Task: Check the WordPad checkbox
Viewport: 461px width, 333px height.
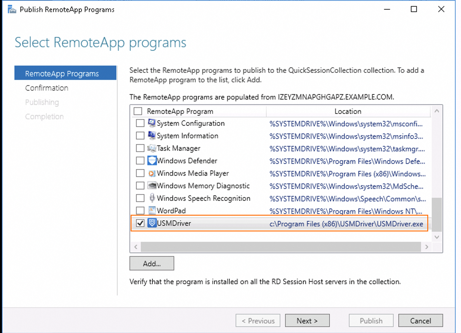Action: pos(140,211)
